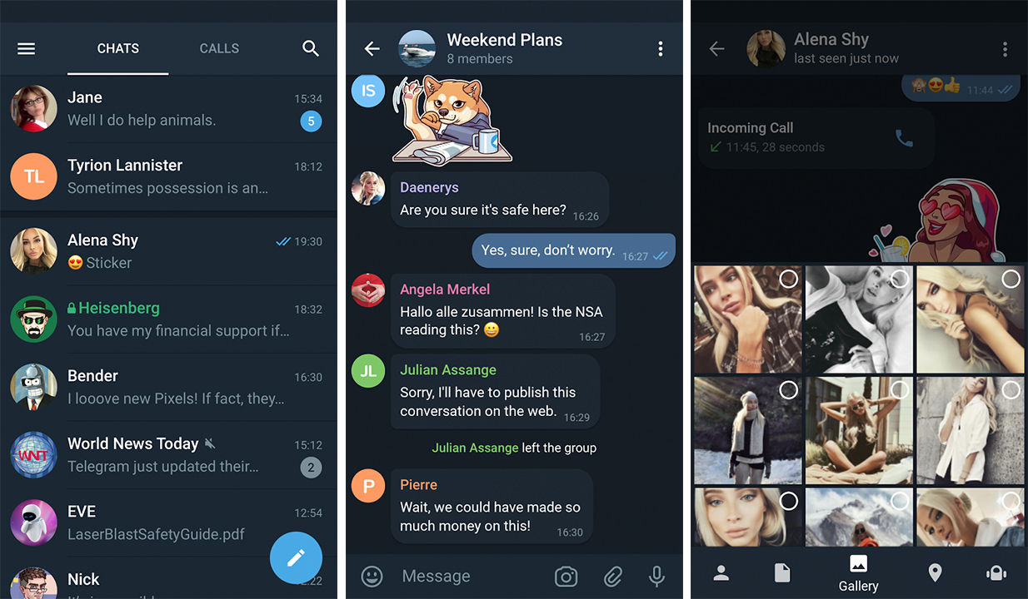The height and width of the screenshot is (599, 1028).
Task: Switch to the CALLS tab
Action: [x=219, y=48]
